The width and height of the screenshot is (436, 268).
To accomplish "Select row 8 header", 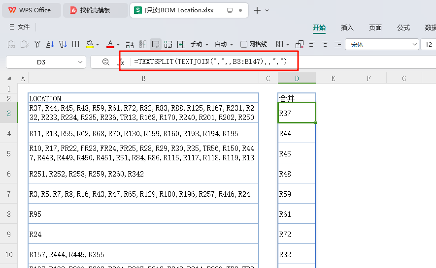I will pos(9,214).
